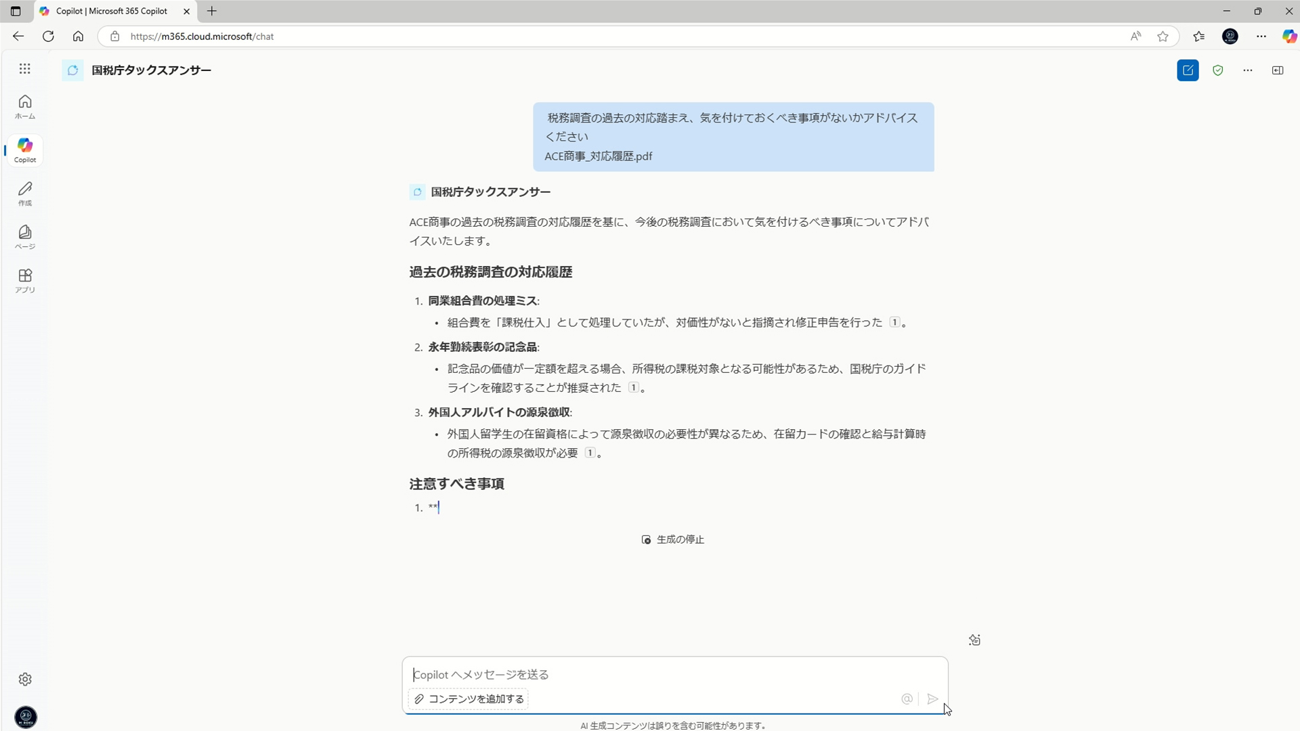Image resolution: width=1300 pixels, height=731 pixels.
Task: Open citation 1 after 推奨された
Action: coord(633,387)
